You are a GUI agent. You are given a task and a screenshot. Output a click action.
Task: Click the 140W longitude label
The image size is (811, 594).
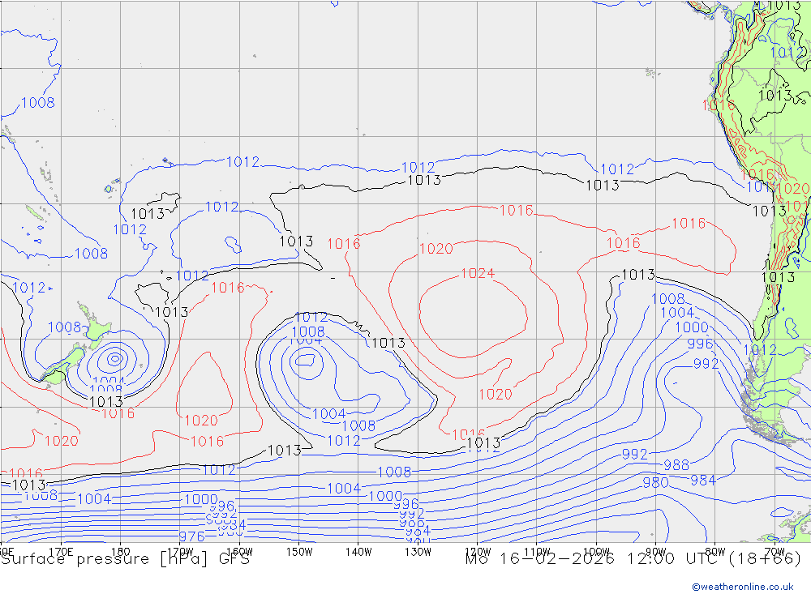point(358,552)
